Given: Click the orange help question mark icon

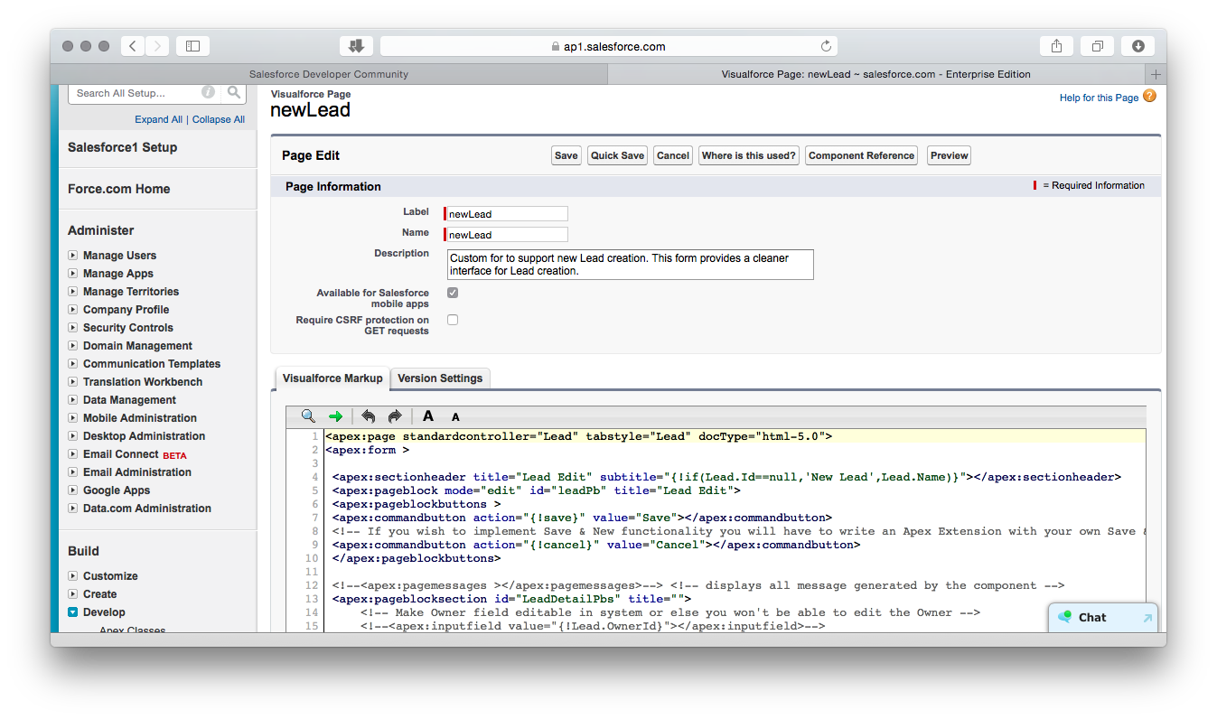Looking at the screenshot, I should click(x=1149, y=97).
